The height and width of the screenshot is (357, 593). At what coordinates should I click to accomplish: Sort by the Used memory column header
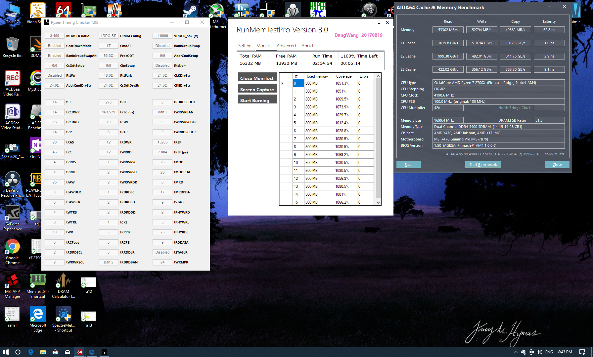point(319,76)
